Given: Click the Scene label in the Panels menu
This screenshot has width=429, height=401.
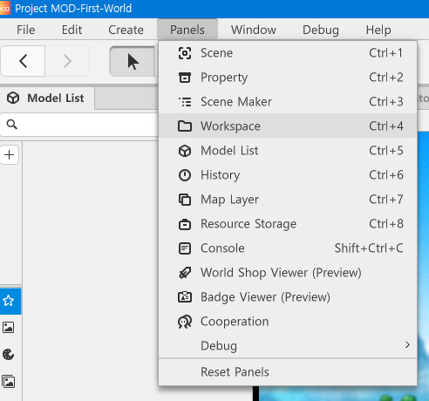Looking at the screenshot, I should pos(216,53).
